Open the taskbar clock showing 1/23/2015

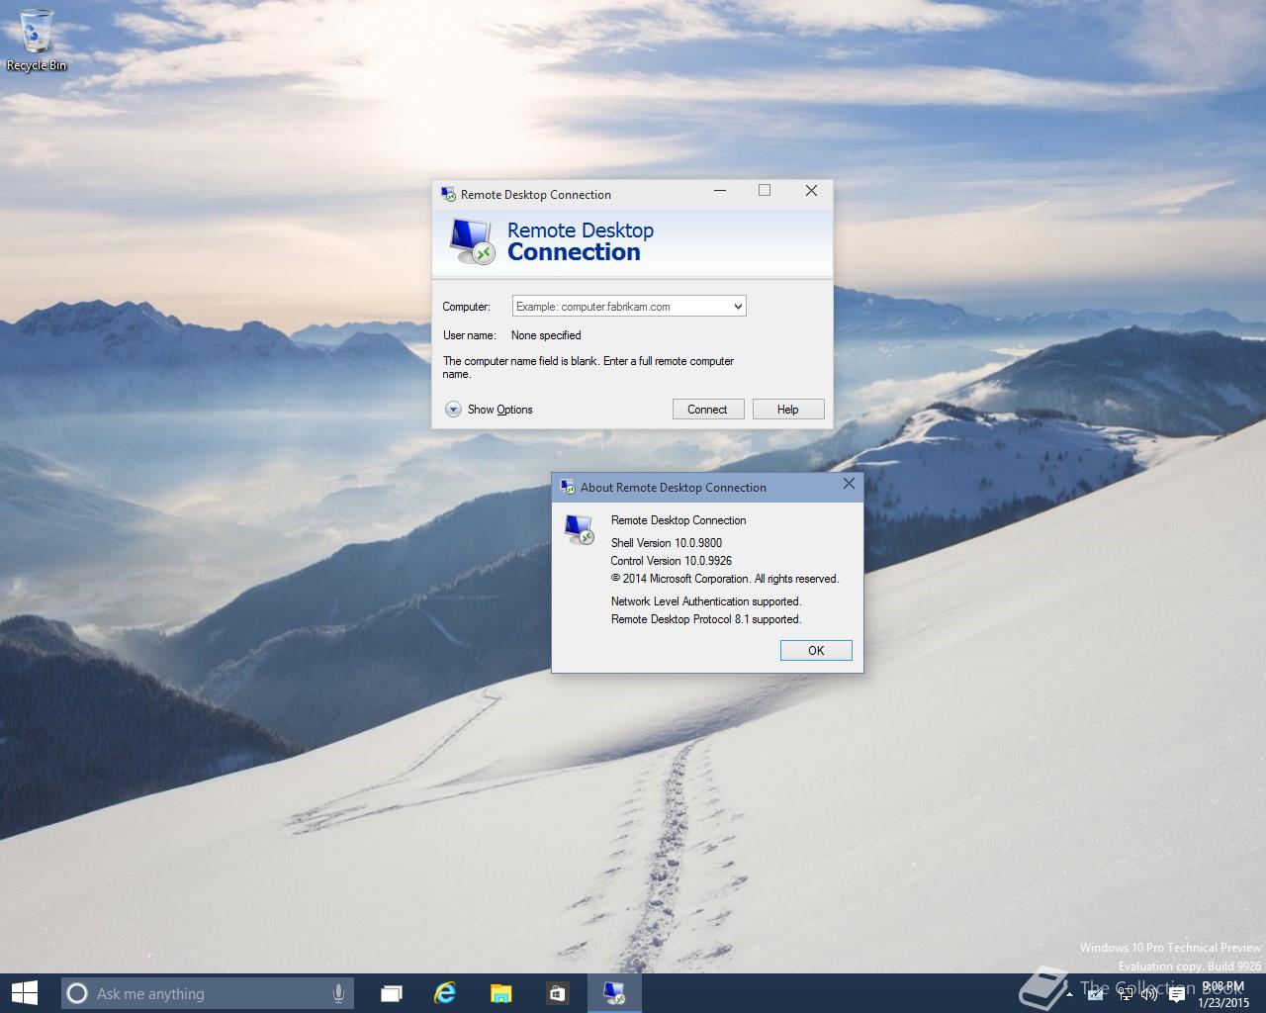click(1224, 994)
